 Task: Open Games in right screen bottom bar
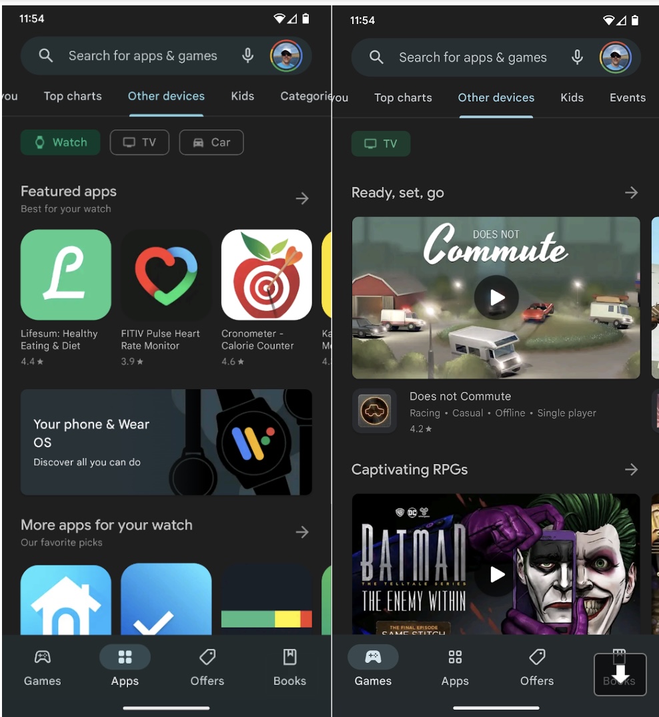(373, 668)
